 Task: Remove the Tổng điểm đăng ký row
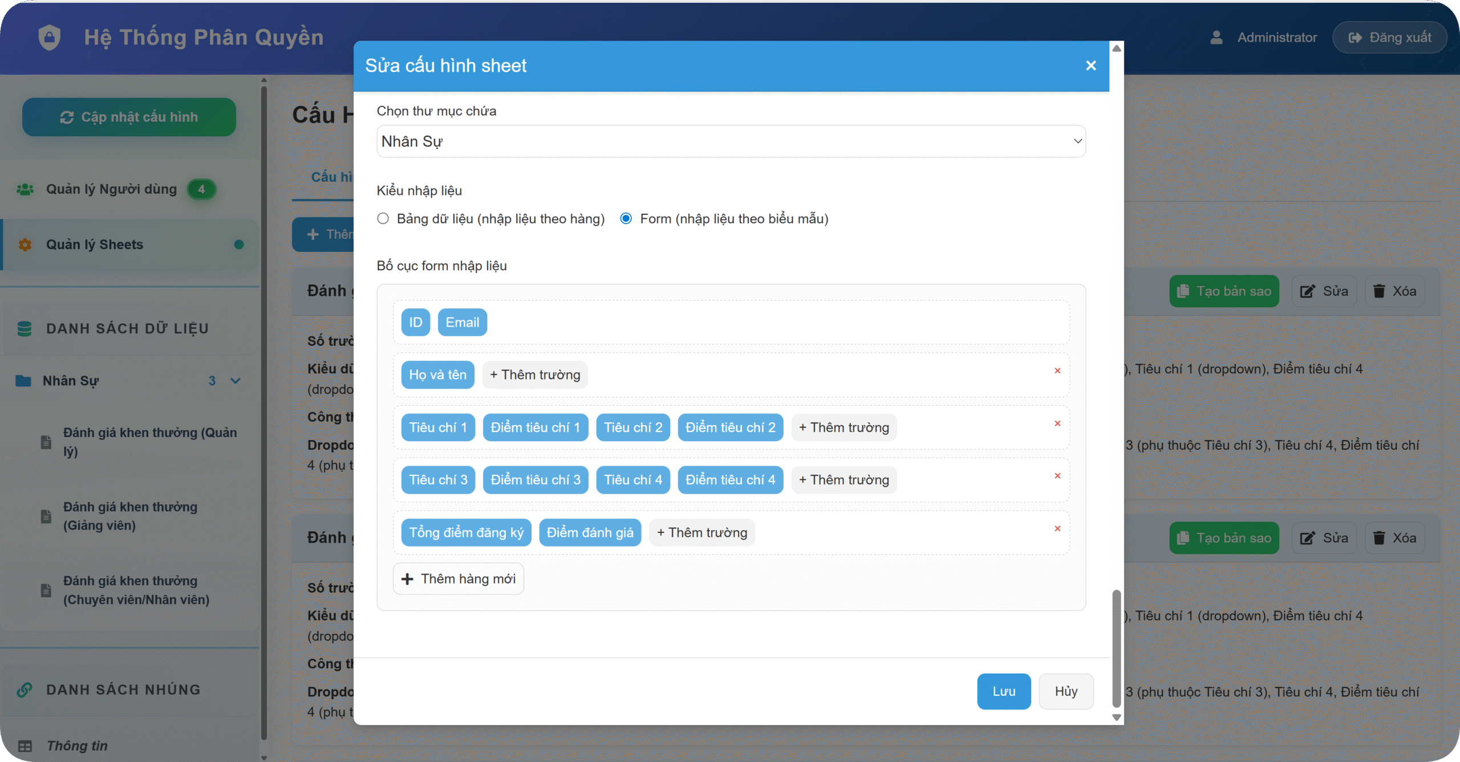(1057, 529)
